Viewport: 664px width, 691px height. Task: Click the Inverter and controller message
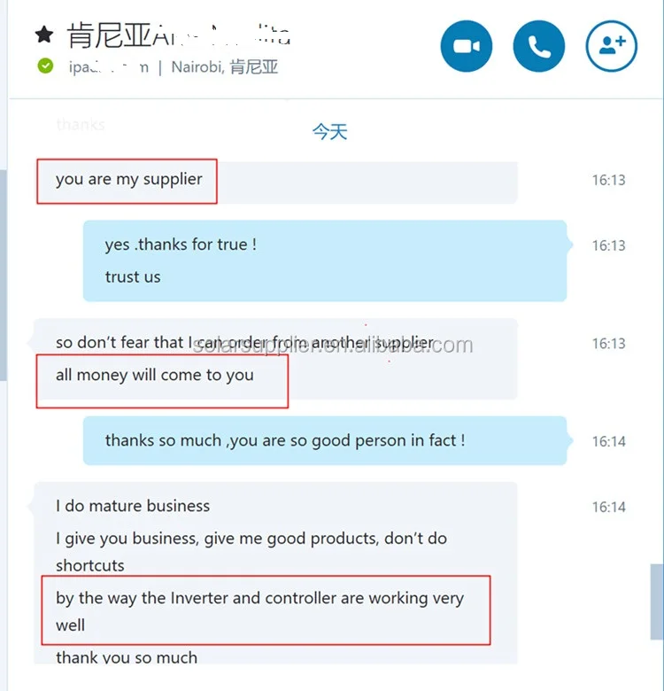click(x=259, y=611)
